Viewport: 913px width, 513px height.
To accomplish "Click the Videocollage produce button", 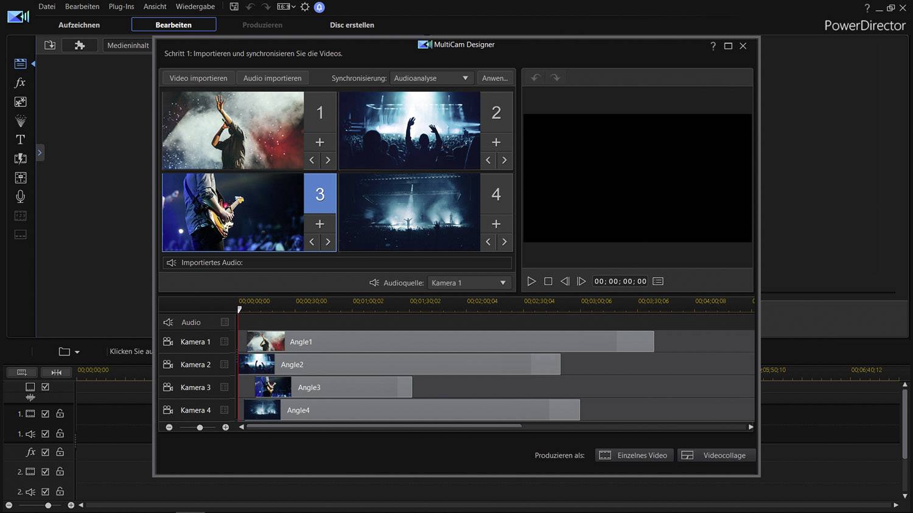I will [x=716, y=455].
